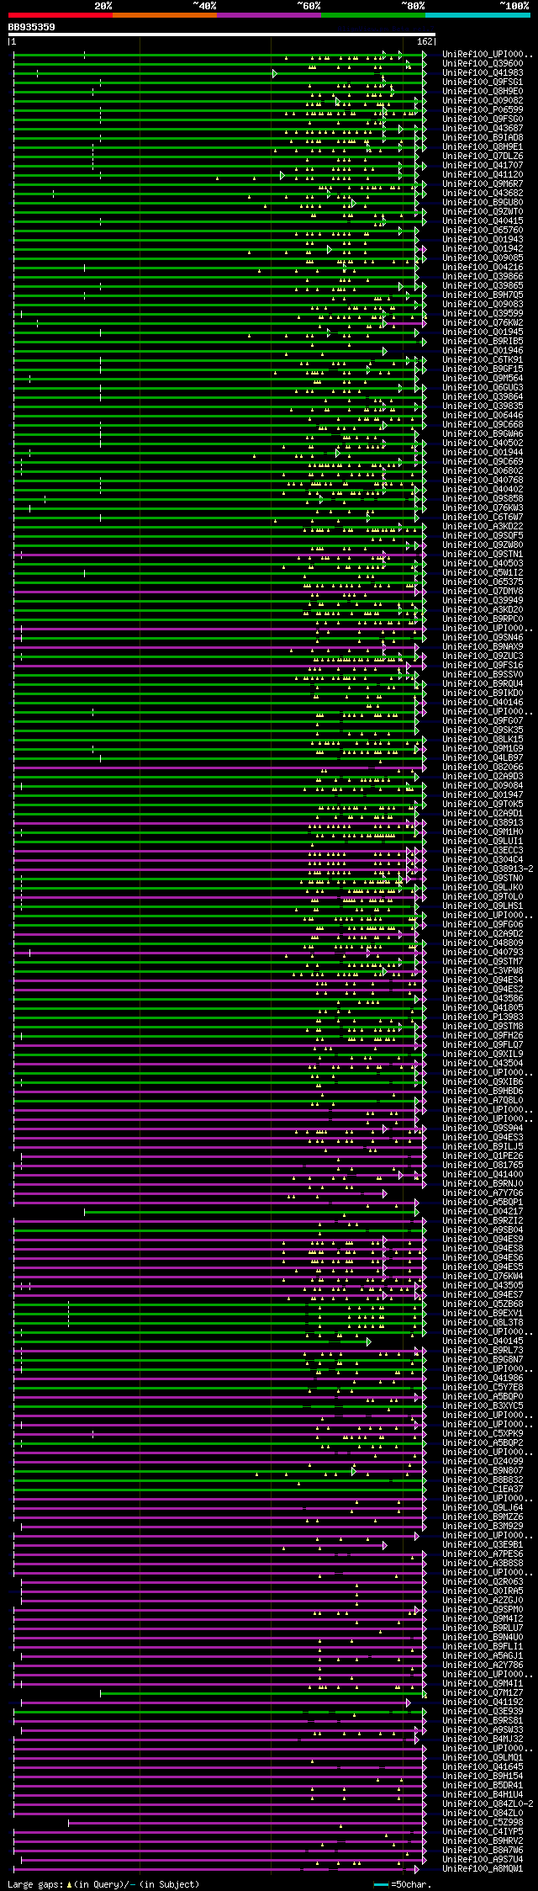Image resolution: width=538 pixels, height=1891 pixels.
Task: Open hit UniRef100_Q41983
Action: pyautogui.click(x=483, y=73)
